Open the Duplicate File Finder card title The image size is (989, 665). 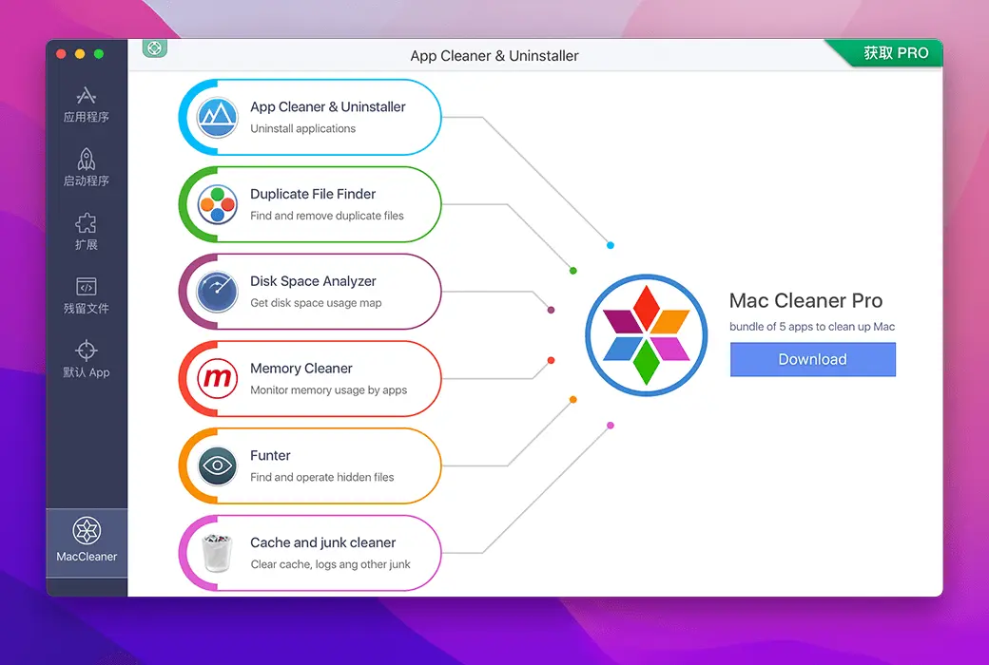point(313,194)
